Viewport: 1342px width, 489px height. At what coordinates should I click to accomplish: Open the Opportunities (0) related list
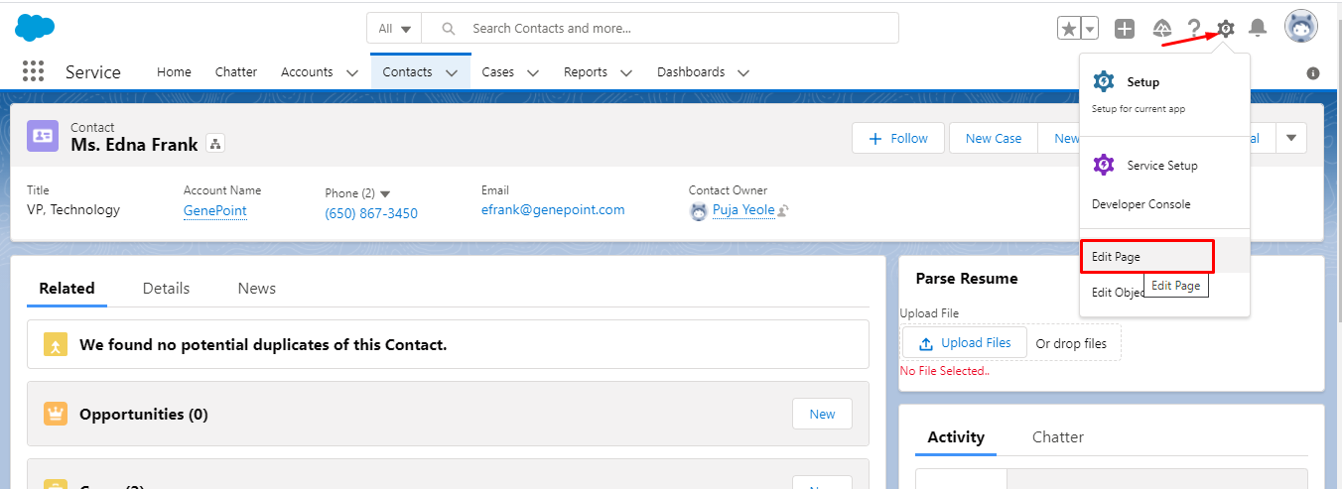[x=144, y=414]
